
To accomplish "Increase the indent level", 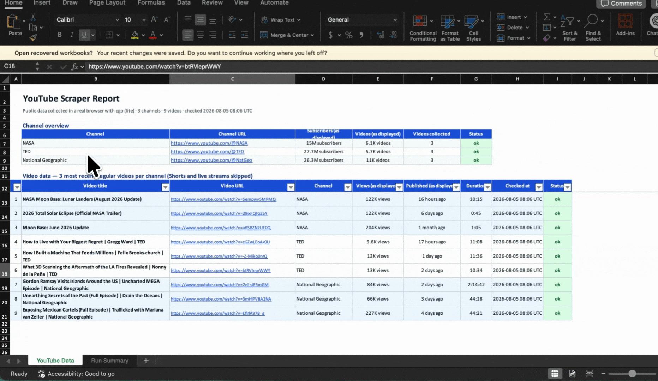I will pos(244,35).
